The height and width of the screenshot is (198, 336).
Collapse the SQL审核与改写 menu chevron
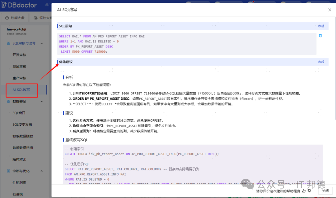point(42,43)
